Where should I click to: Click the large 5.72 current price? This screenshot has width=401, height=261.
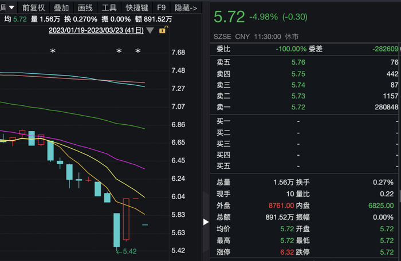coord(229,17)
